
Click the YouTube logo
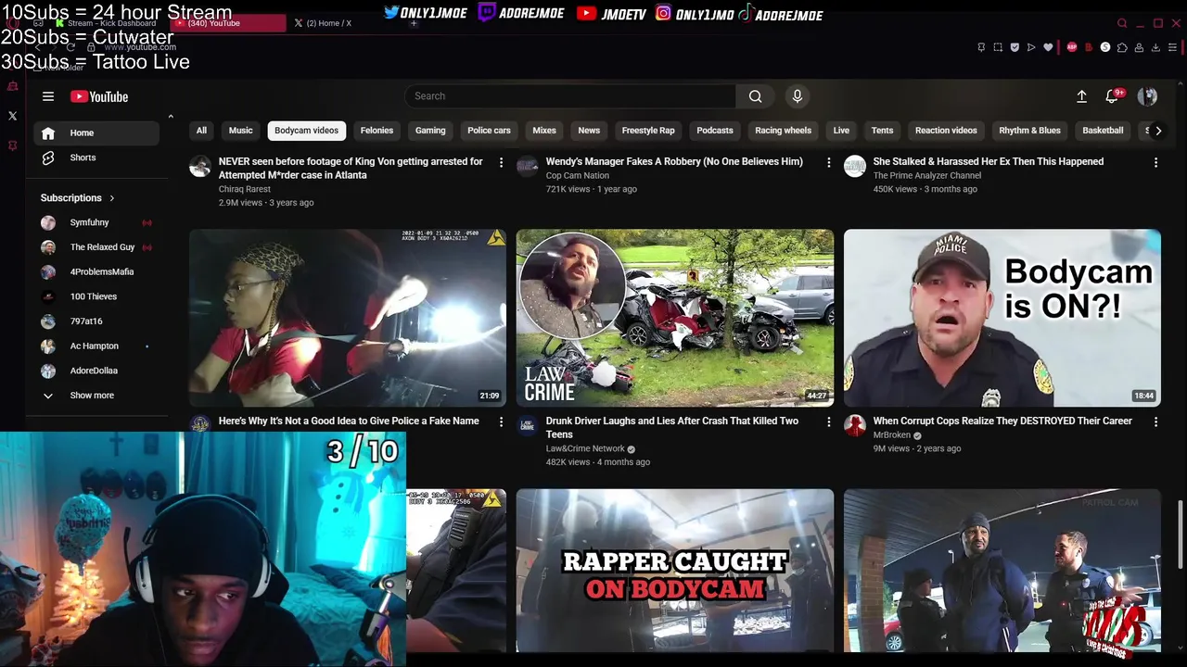[x=99, y=96]
